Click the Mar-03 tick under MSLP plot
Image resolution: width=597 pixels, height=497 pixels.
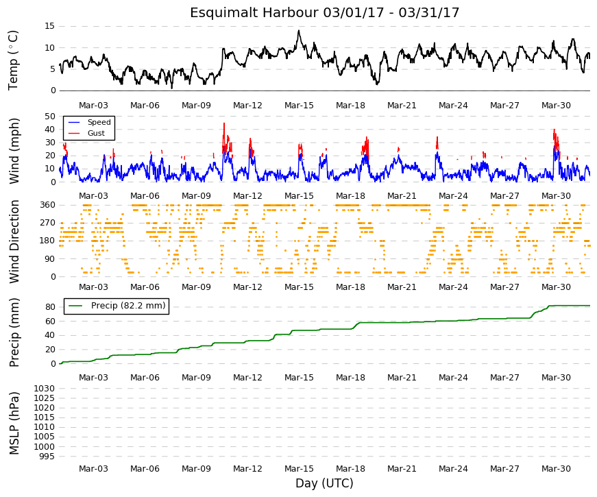tap(93, 469)
